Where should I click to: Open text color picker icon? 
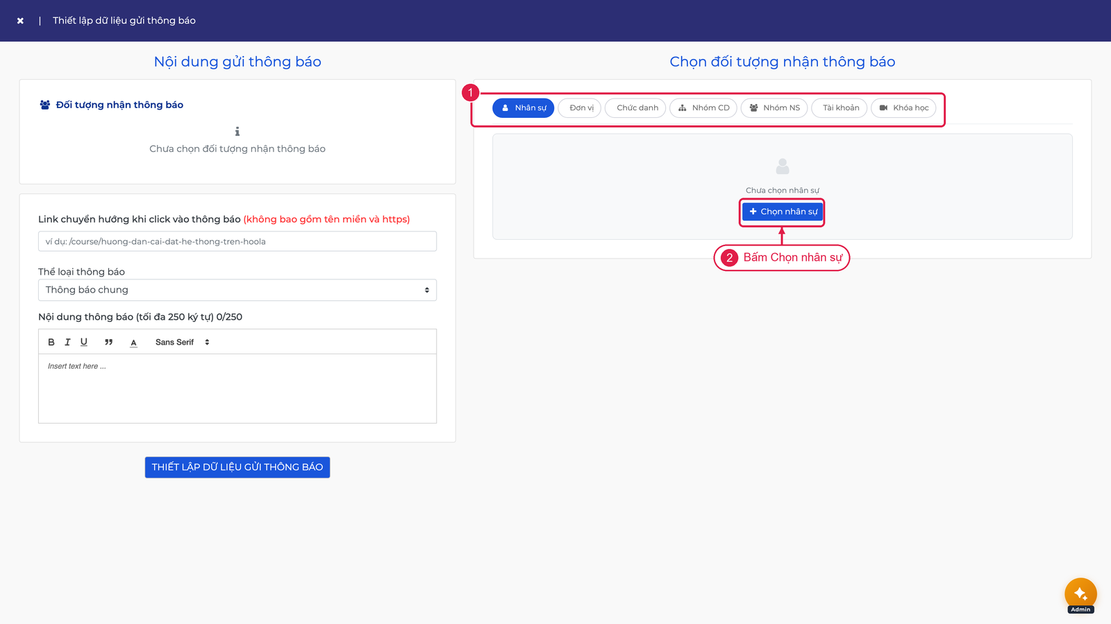click(x=133, y=343)
